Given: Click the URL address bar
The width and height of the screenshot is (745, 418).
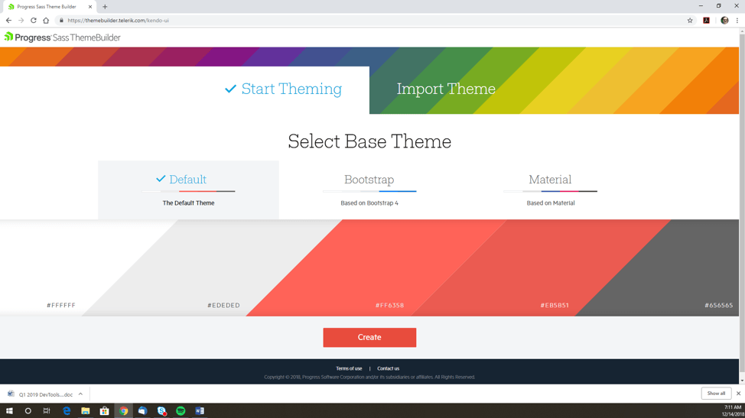Looking at the screenshot, I should [371, 21].
